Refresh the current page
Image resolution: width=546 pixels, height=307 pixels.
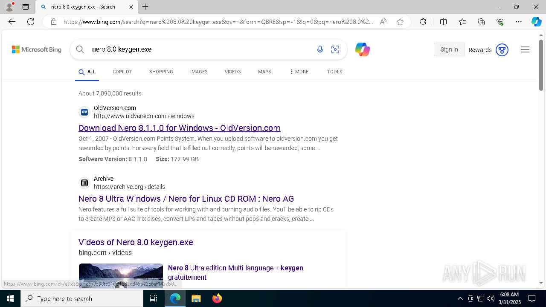tap(31, 22)
